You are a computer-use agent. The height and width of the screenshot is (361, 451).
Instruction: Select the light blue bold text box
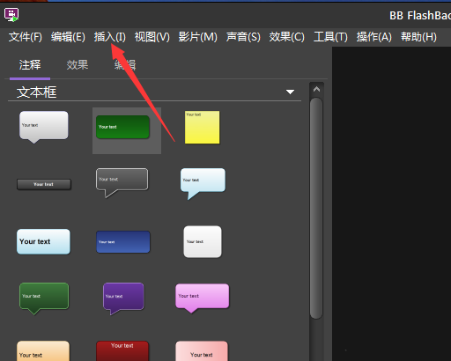tap(43, 241)
